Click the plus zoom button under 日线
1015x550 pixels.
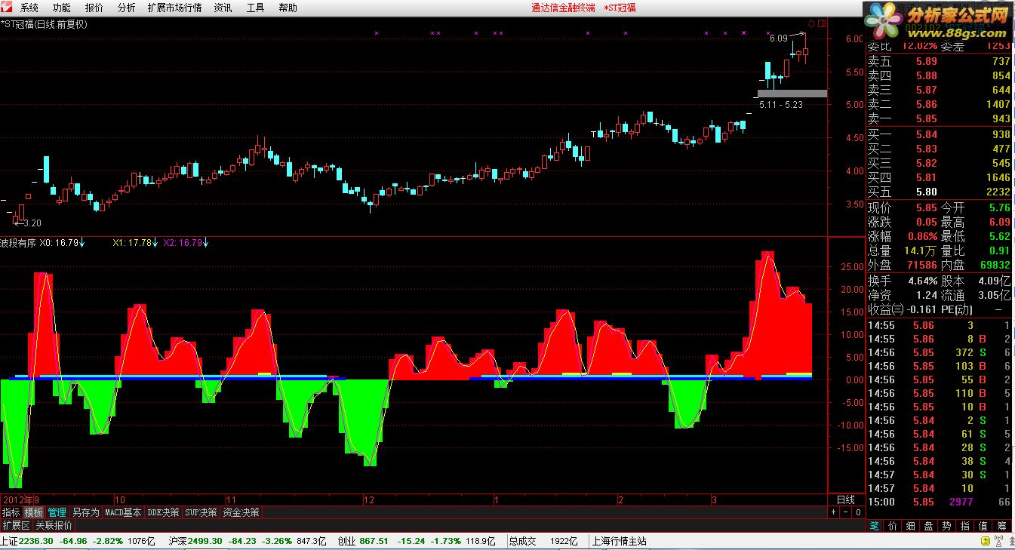834,512
